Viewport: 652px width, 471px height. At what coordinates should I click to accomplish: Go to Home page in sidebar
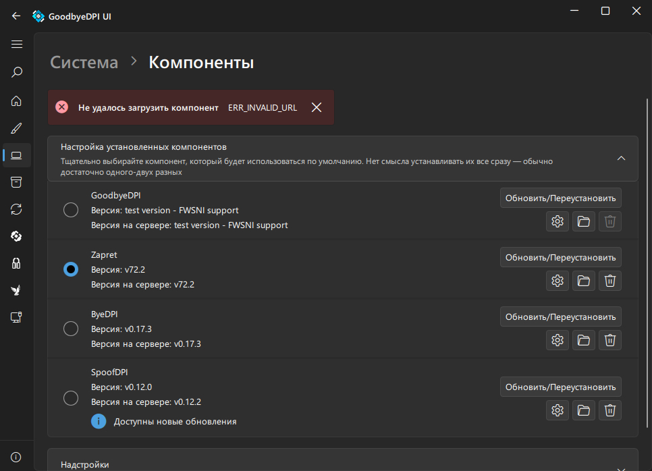(x=17, y=101)
